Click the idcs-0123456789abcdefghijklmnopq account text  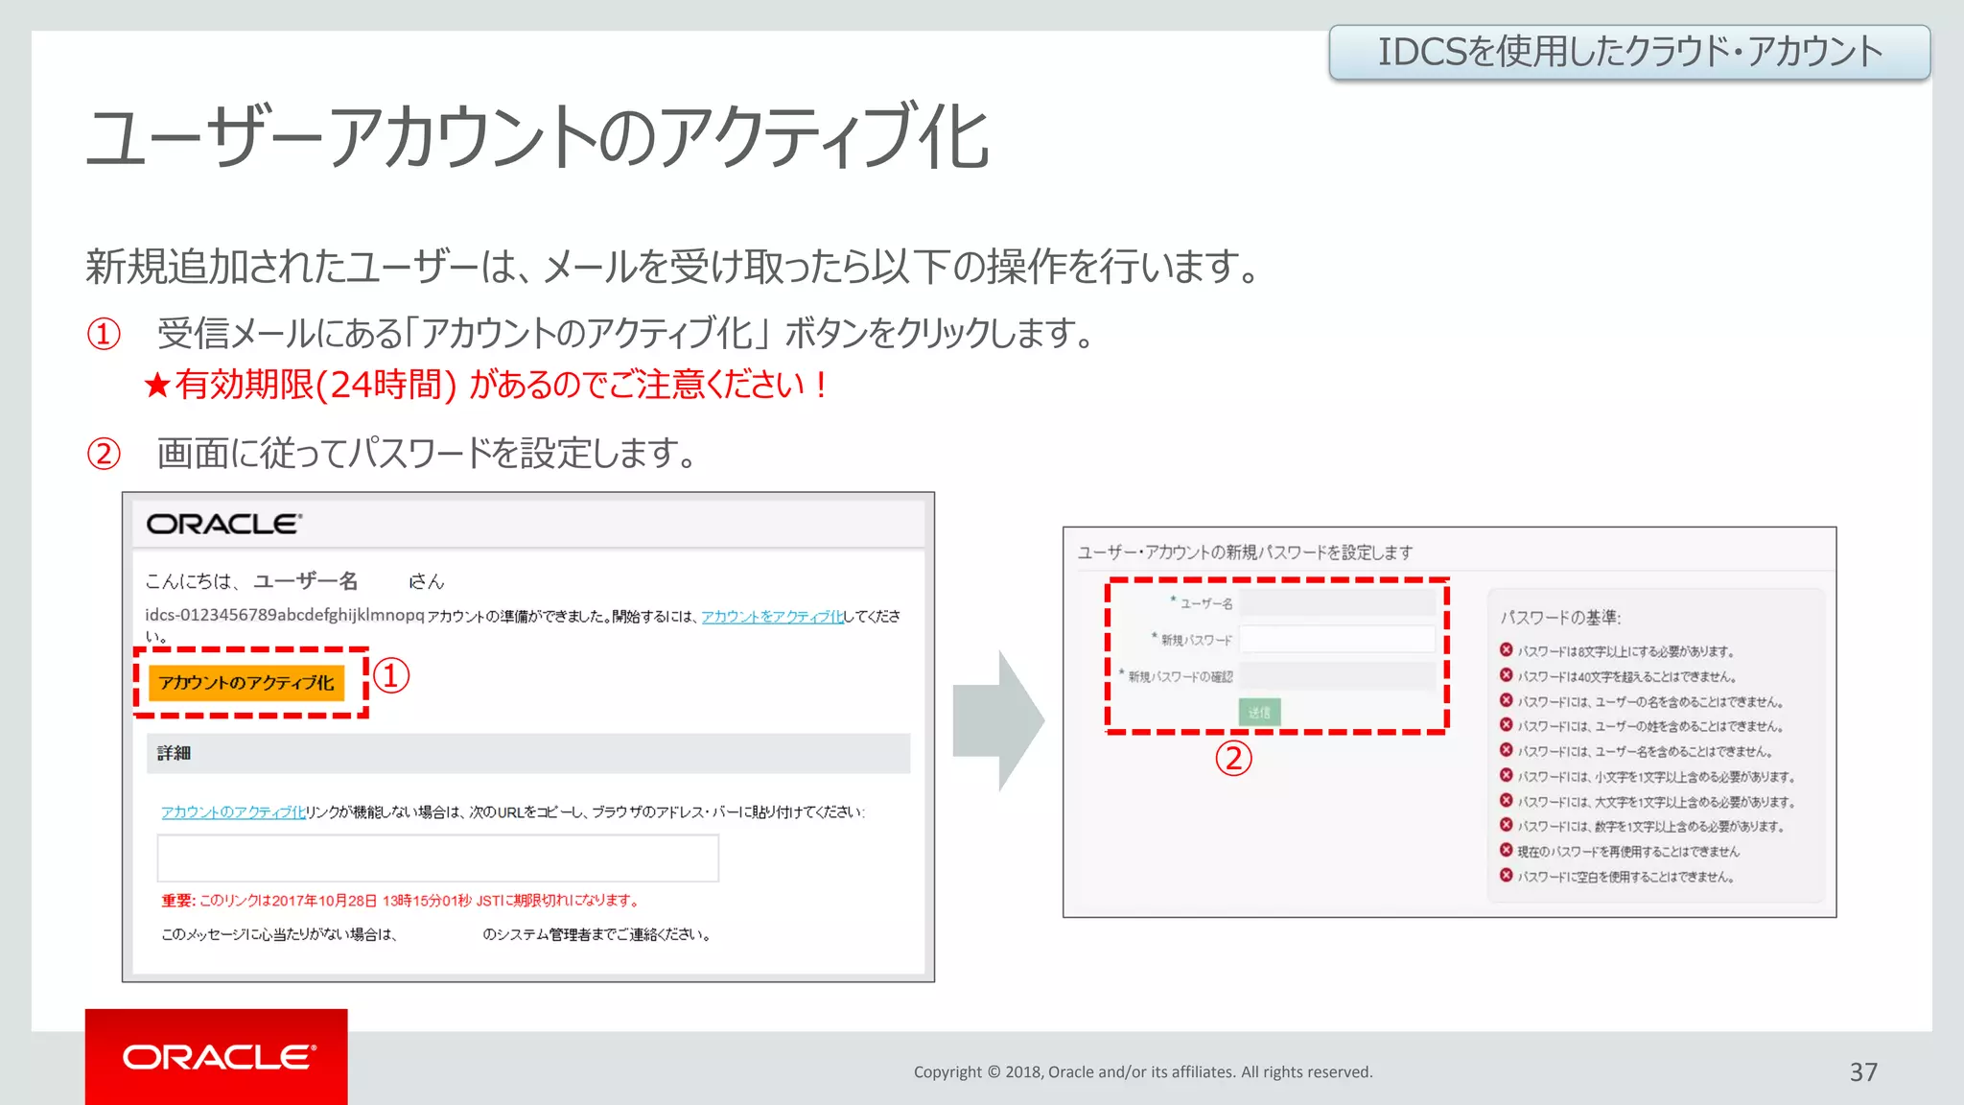coord(284,615)
